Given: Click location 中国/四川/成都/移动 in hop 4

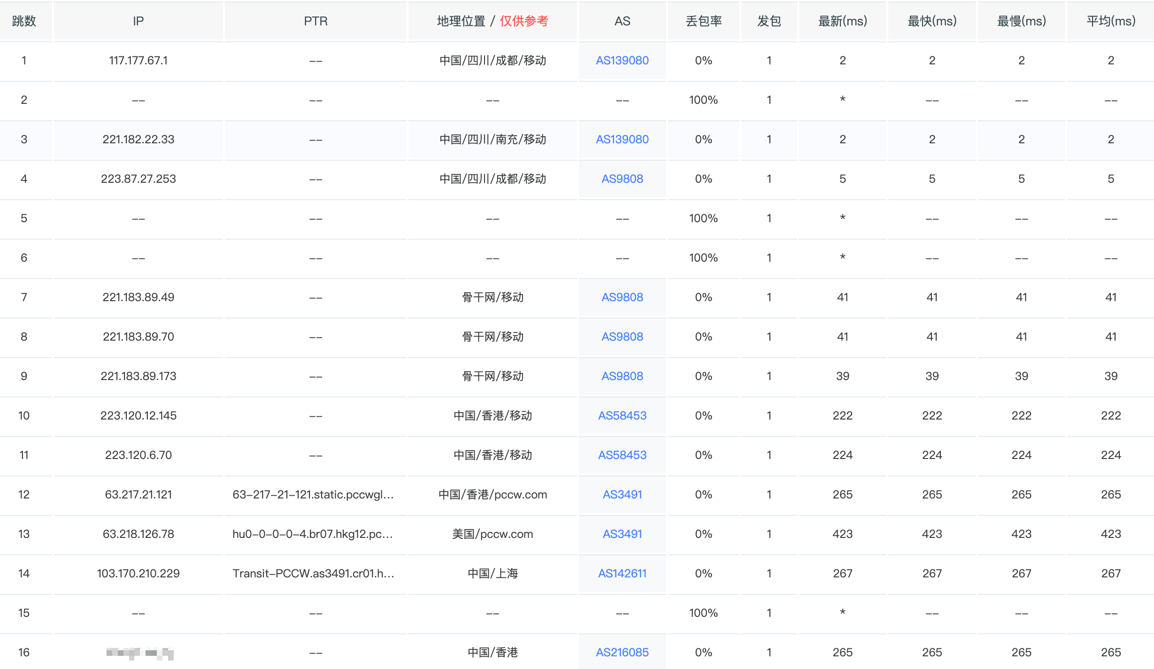Looking at the screenshot, I should [x=492, y=179].
